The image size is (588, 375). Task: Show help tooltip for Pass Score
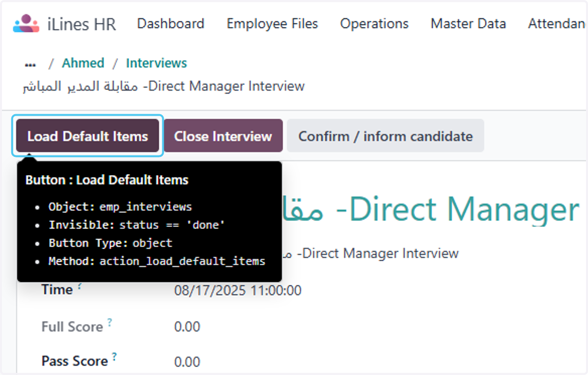click(x=114, y=356)
